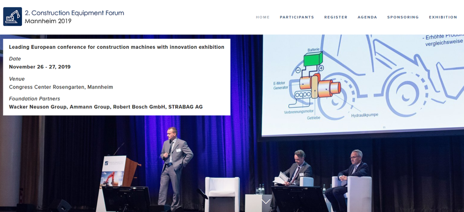This screenshot has width=464, height=212.
Task: Select the November 26 - 27, 2019 date text
Action: point(40,67)
